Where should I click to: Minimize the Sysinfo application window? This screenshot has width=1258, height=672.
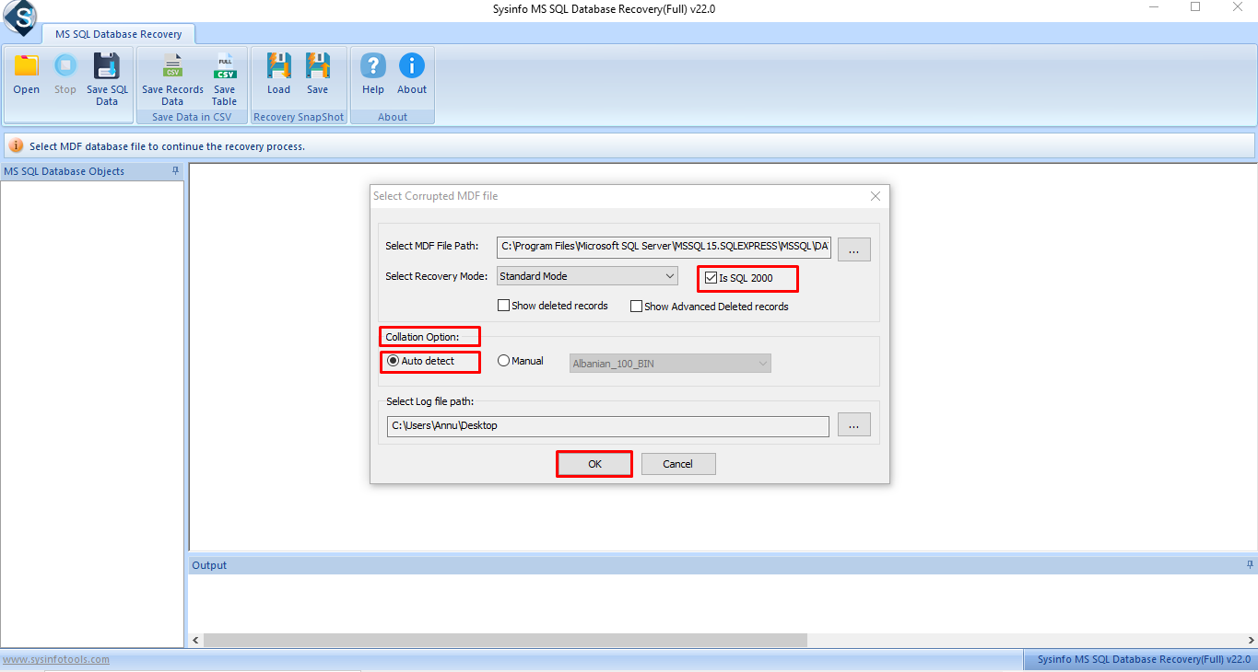(1154, 7)
